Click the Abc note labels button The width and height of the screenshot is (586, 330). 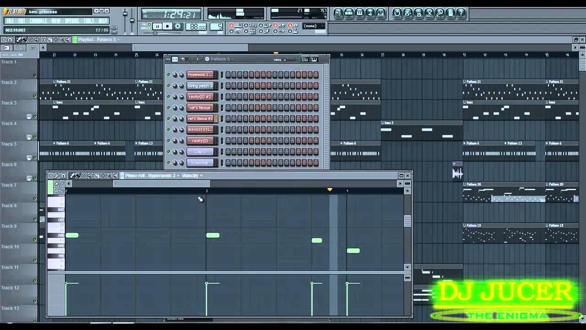pos(59,191)
